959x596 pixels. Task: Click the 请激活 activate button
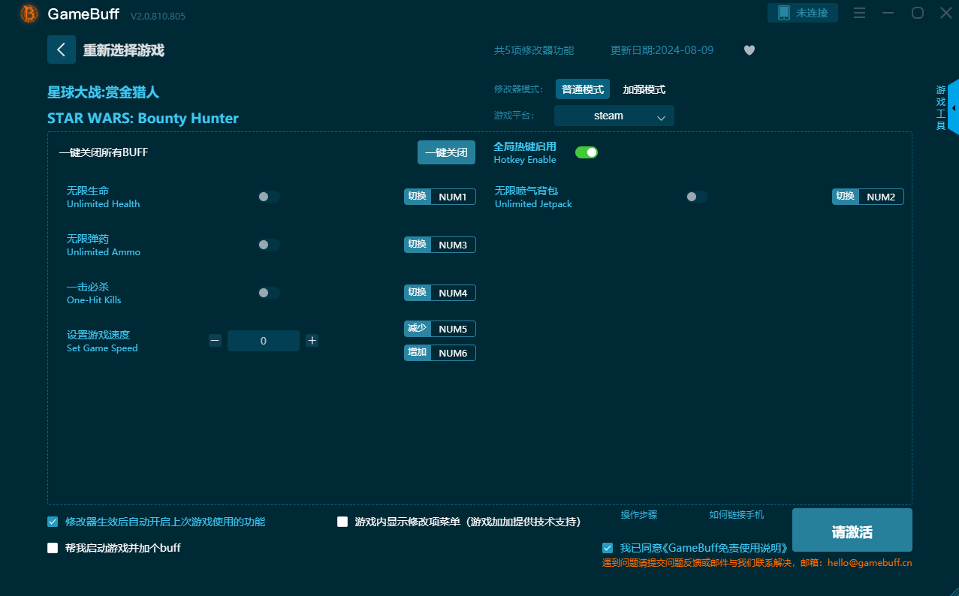click(x=852, y=531)
